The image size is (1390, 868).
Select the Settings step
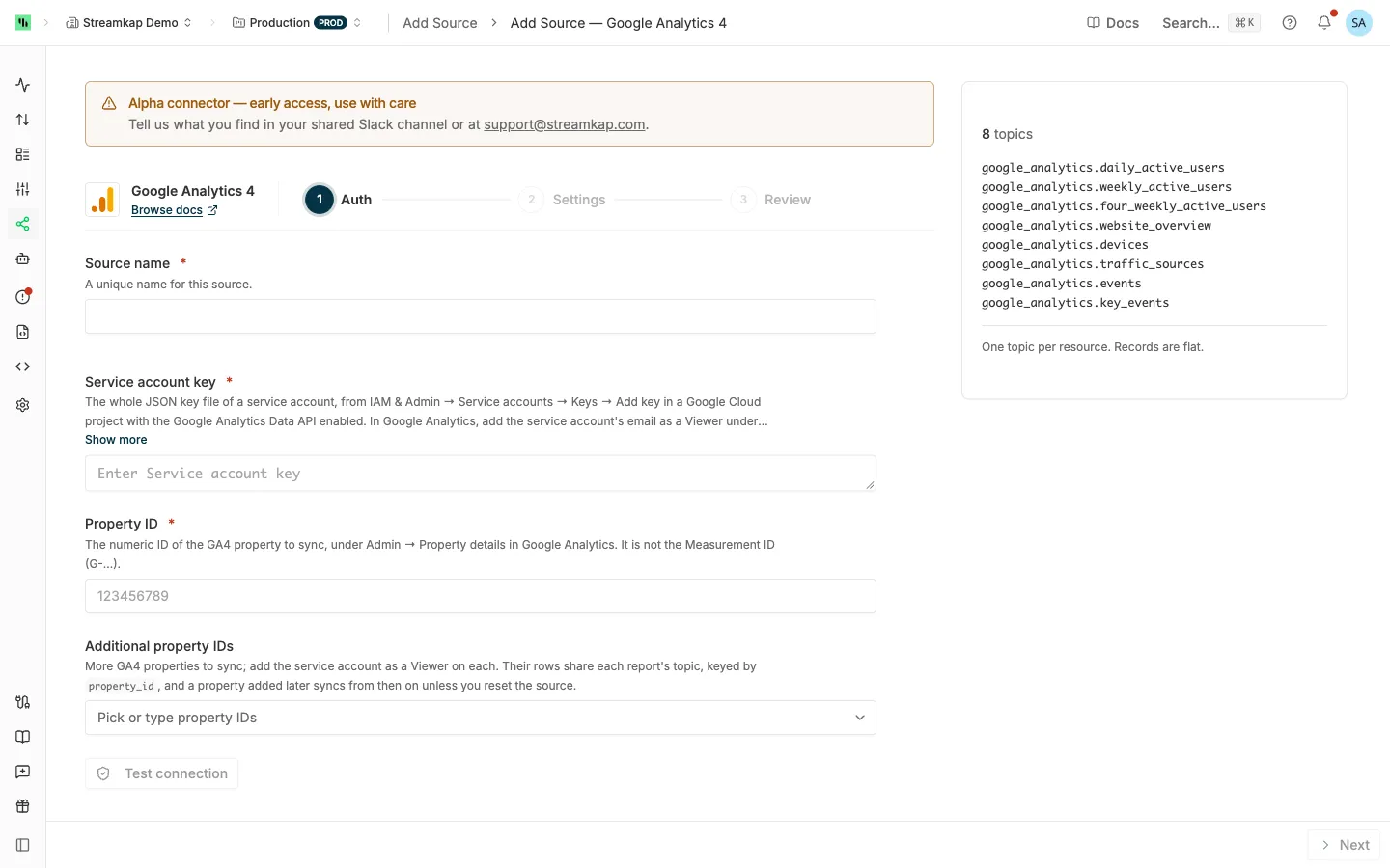pos(563,200)
